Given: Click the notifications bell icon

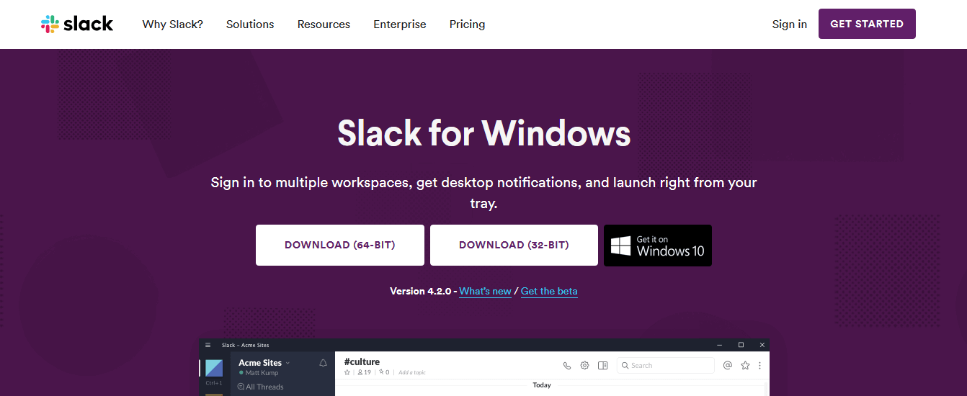Looking at the screenshot, I should 323,363.
